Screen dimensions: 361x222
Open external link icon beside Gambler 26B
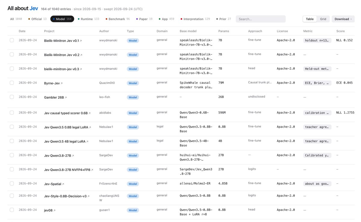(x=66, y=97)
